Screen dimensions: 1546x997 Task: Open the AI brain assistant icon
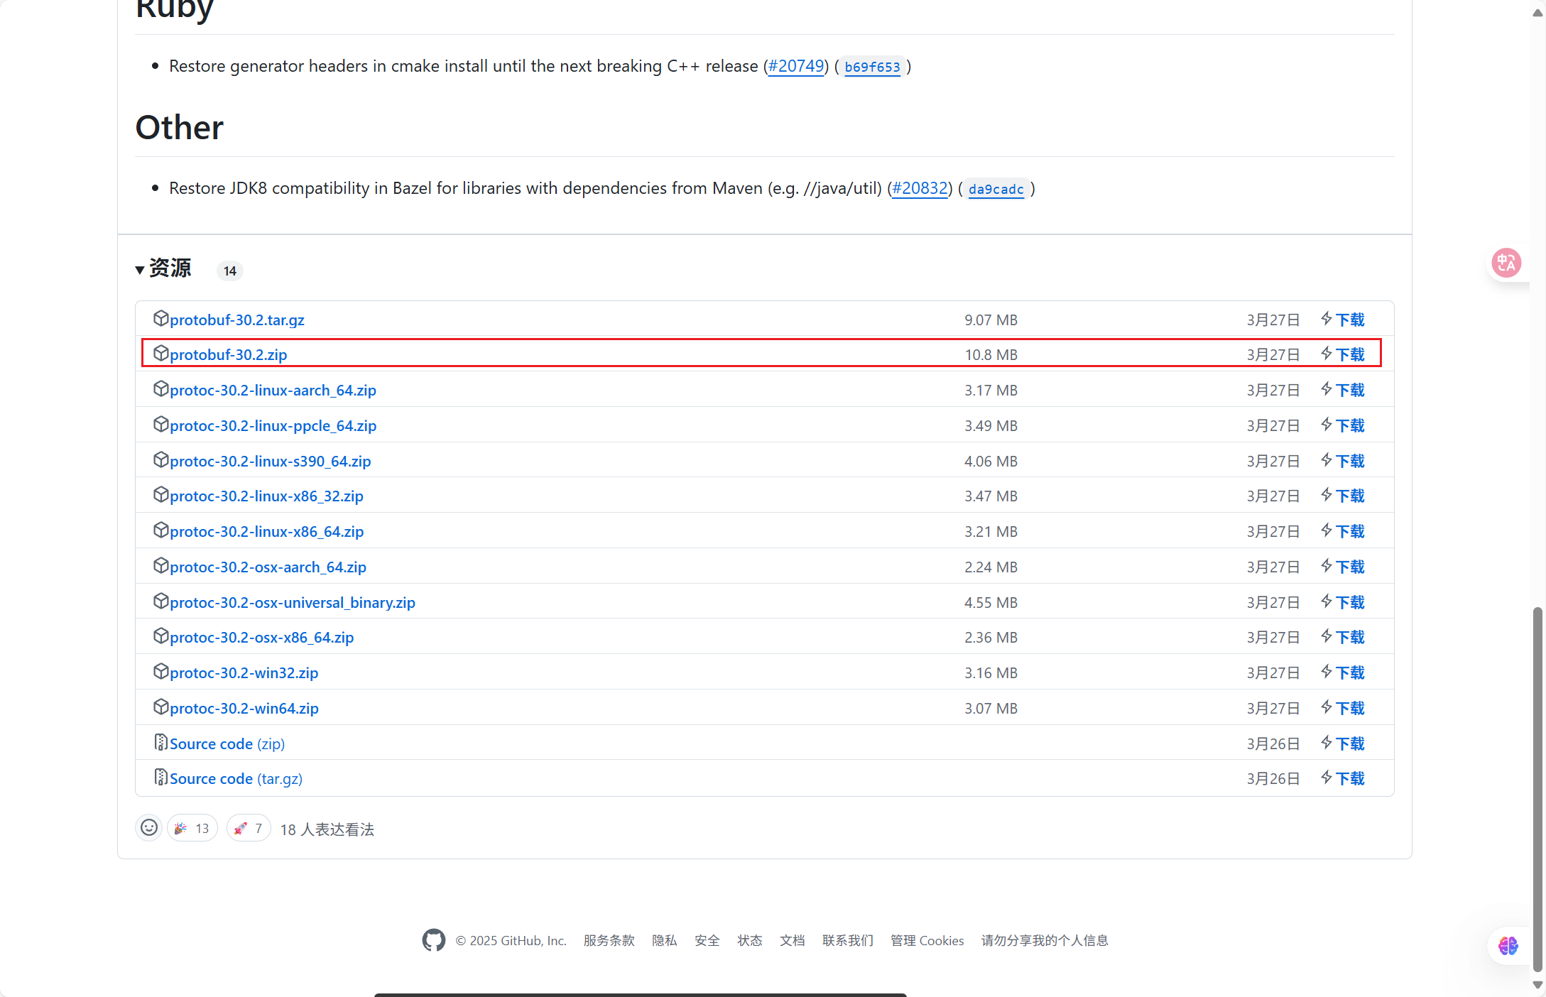point(1508,946)
